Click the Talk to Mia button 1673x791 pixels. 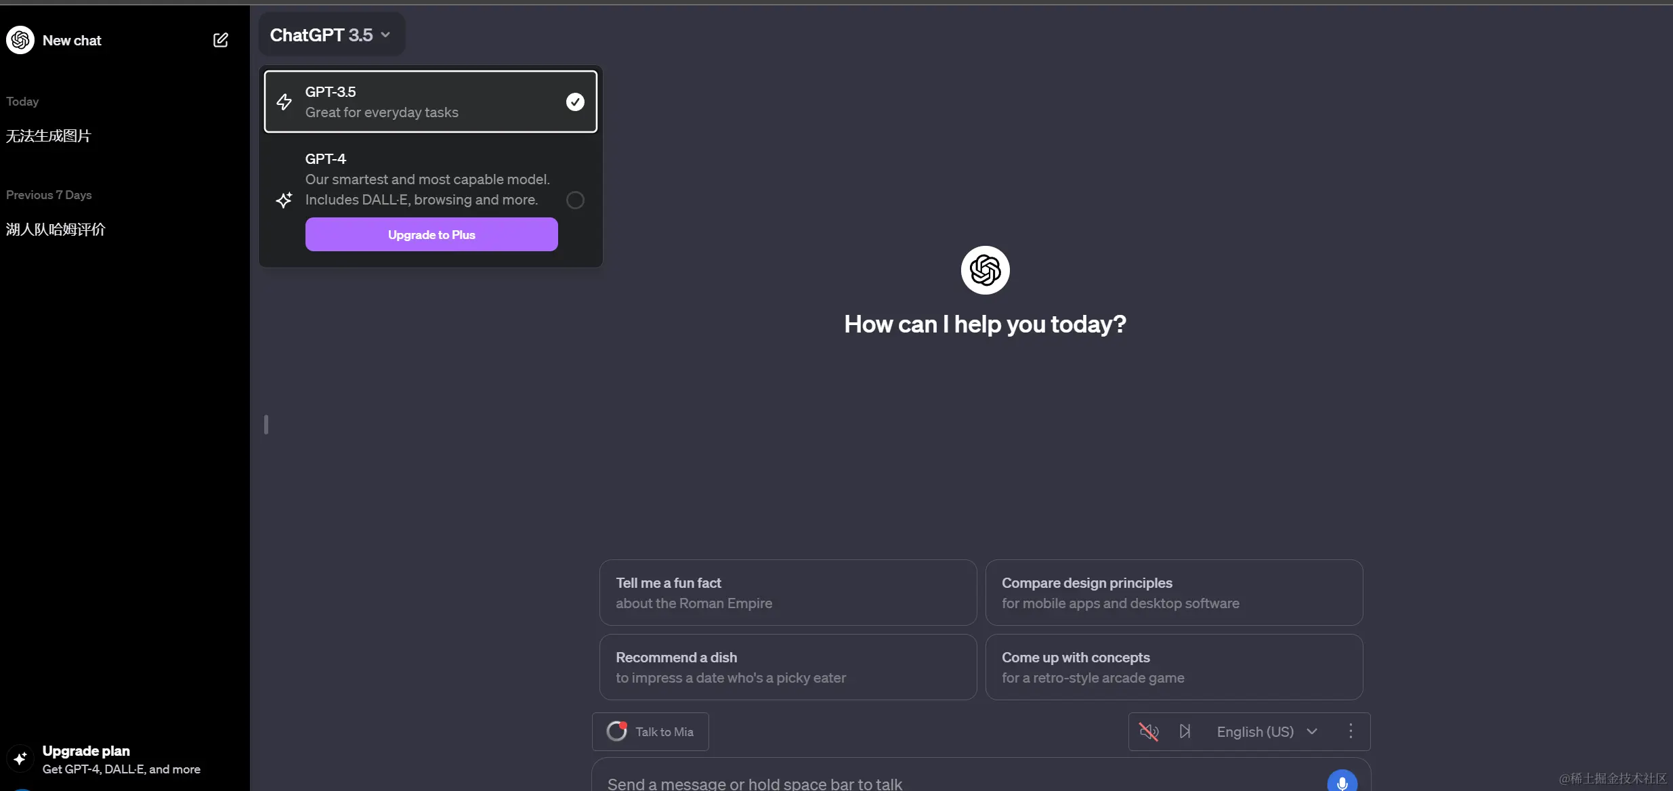[x=664, y=731]
